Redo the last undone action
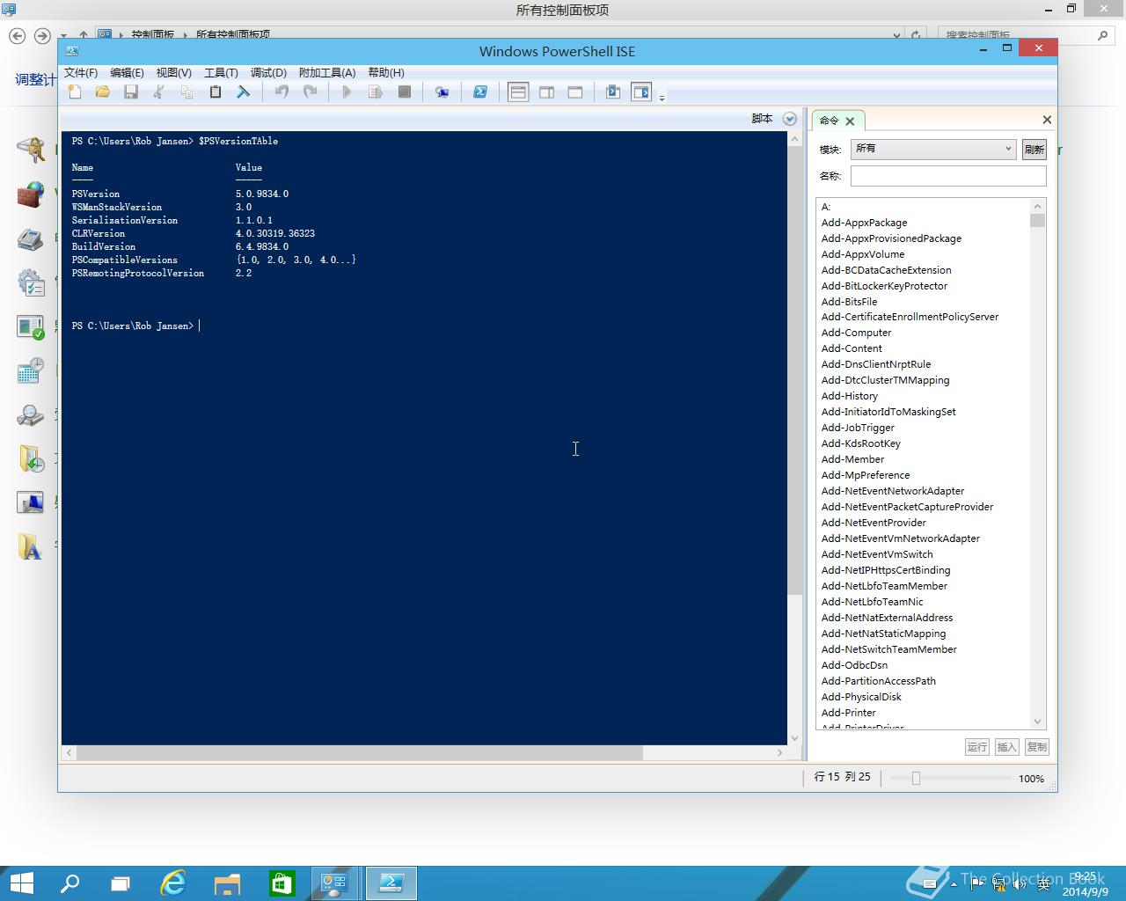This screenshot has width=1126, height=901. coord(310,92)
